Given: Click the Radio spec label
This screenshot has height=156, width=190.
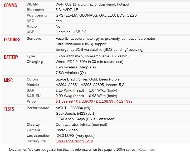Looking at the screenshot, I should (32, 26).
